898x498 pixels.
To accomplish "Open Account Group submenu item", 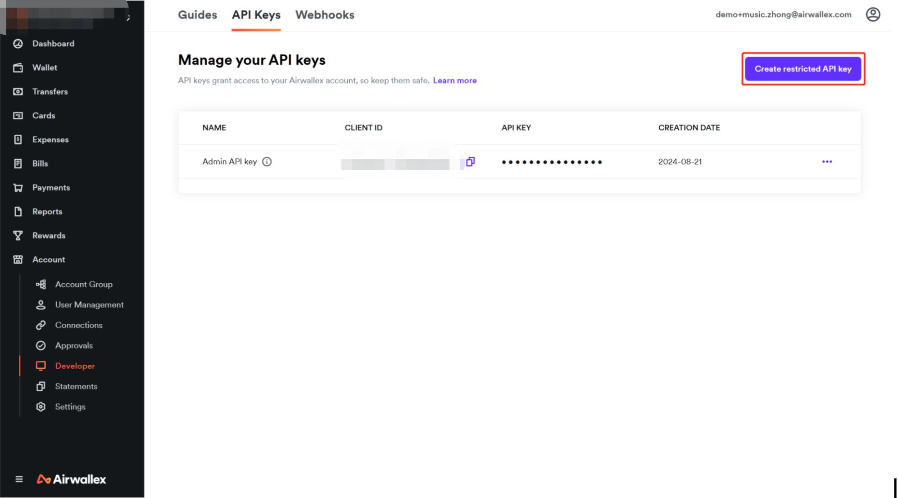I will [x=84, y=285].
